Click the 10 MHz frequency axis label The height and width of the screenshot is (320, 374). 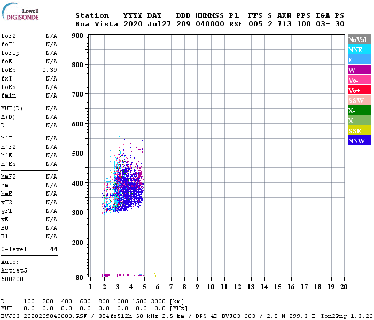211,287
